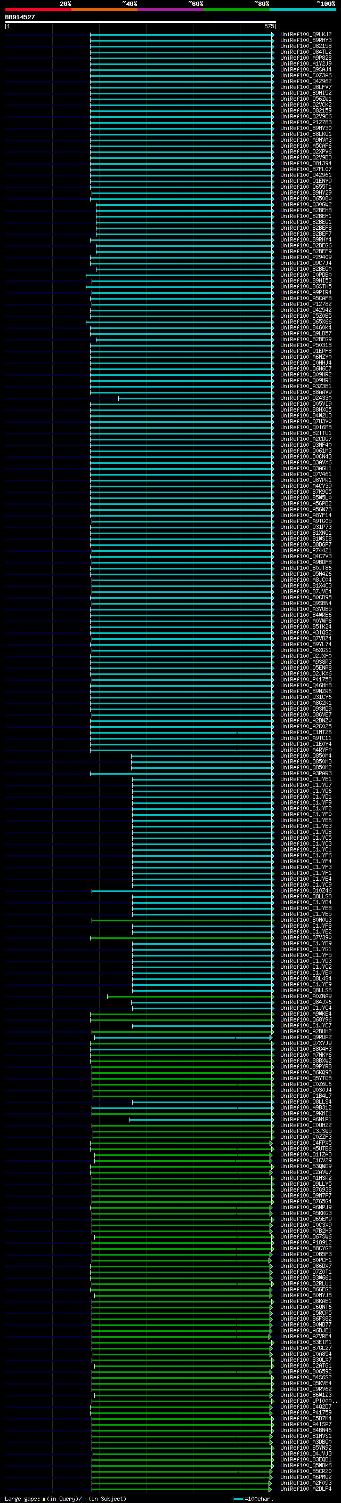This screenshot has height=1503, width=341.
Task: Open hit UniRef100_Q850M2
Action: (x=306, y=767)
